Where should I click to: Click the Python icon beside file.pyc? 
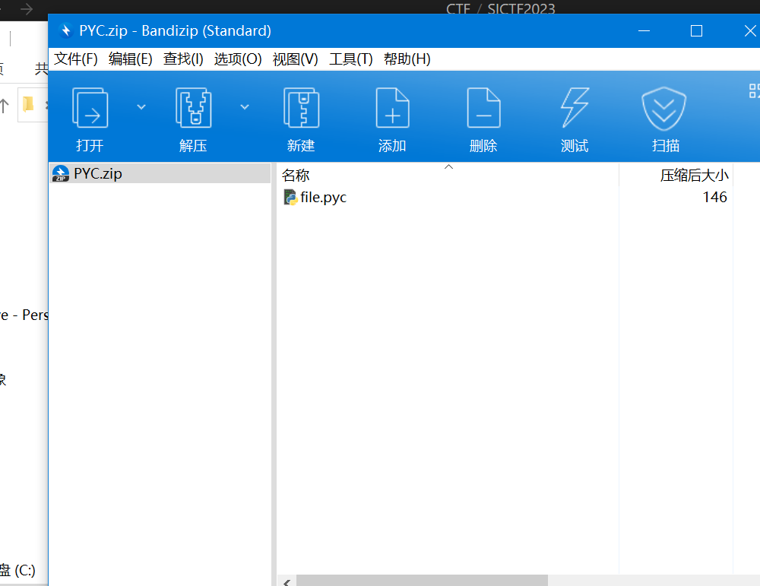coord(290,198)
